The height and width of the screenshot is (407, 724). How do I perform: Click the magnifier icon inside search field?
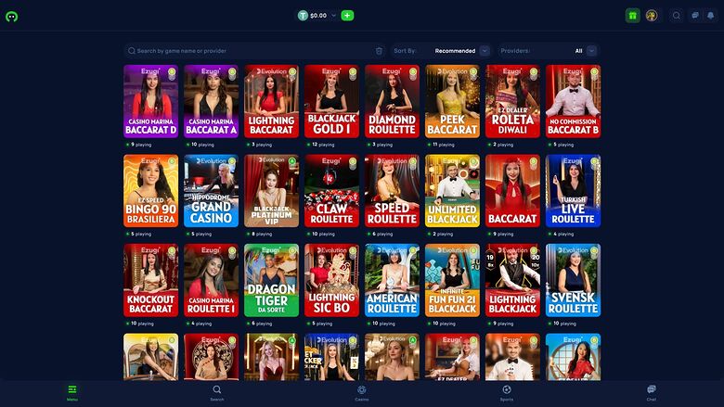pos(132,51)
